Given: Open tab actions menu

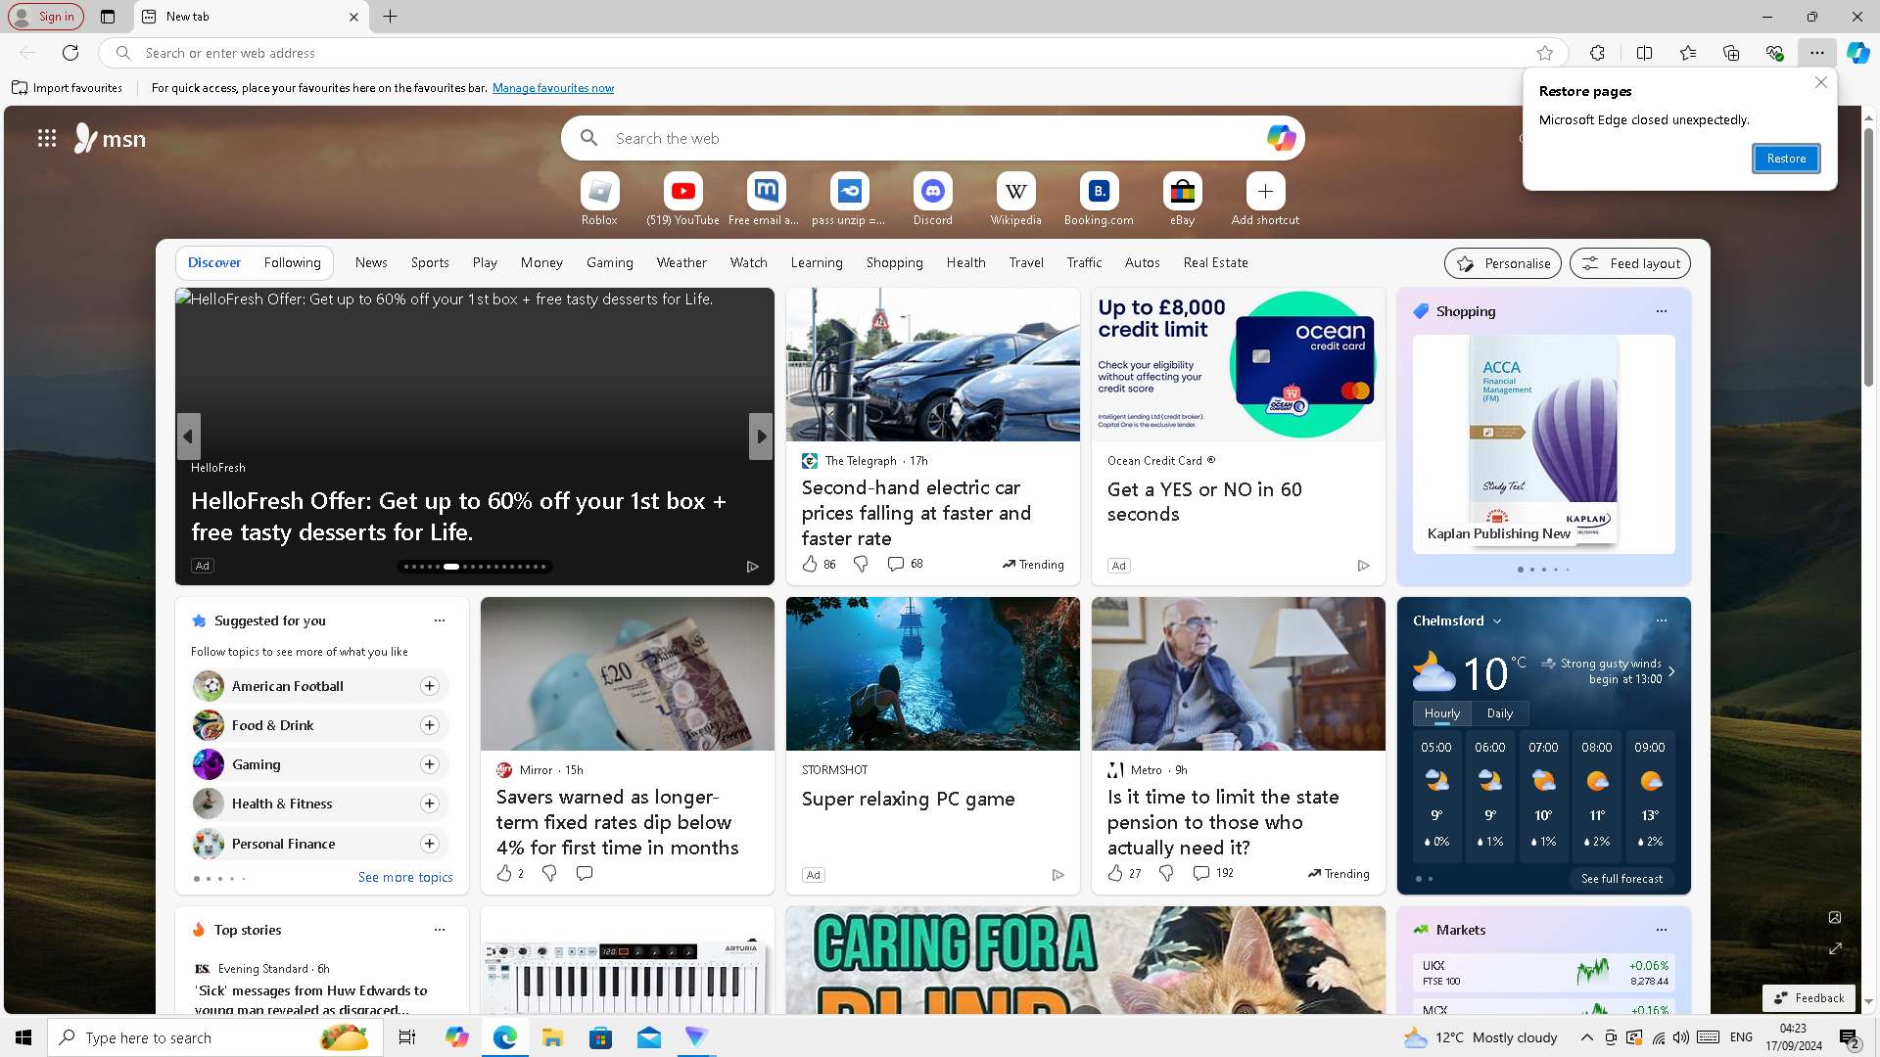Looking at the screenshot, I should point(108,17).
